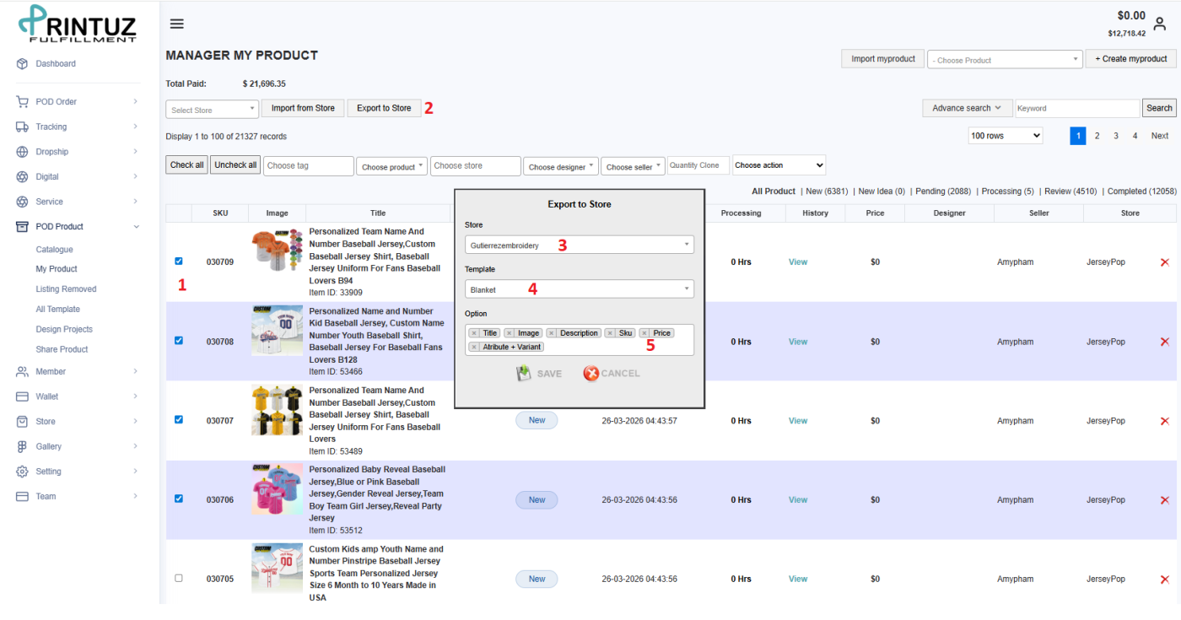The image size is (1181, 620).
Task: Delete SKU 030709 with red X
Action: coord(1164,262)
